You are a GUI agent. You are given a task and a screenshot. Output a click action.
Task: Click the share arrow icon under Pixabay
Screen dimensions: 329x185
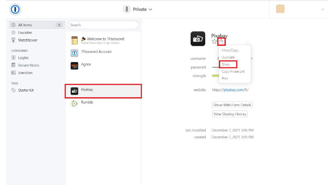pyautogui.click(x=221, y=42)
